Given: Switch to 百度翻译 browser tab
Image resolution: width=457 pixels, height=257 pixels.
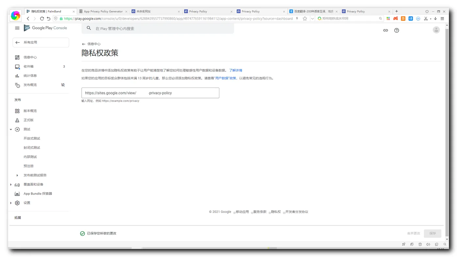Looking at the screenshot, I should tap(314, 11).
